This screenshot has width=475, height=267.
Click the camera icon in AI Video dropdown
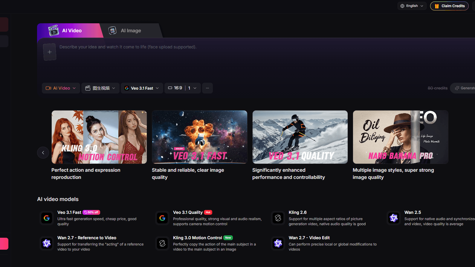coord(48,88)
